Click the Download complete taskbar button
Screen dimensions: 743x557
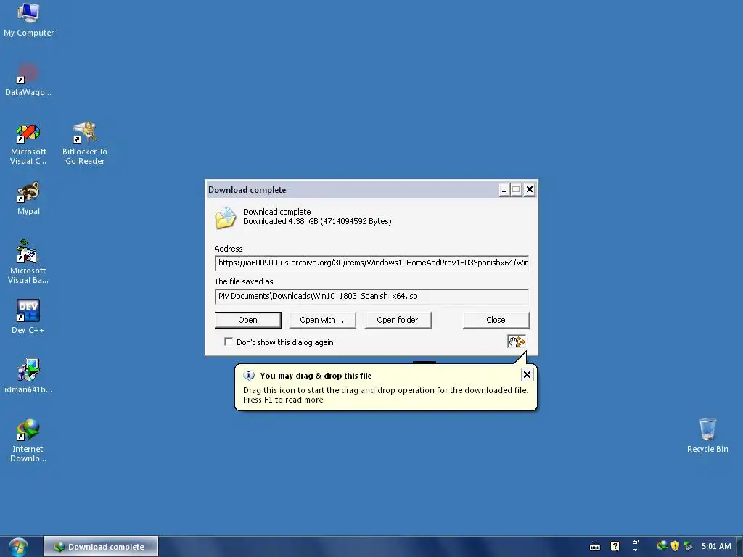(x=101, y=547)
